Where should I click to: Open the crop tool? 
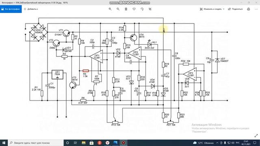click(150, 9)
